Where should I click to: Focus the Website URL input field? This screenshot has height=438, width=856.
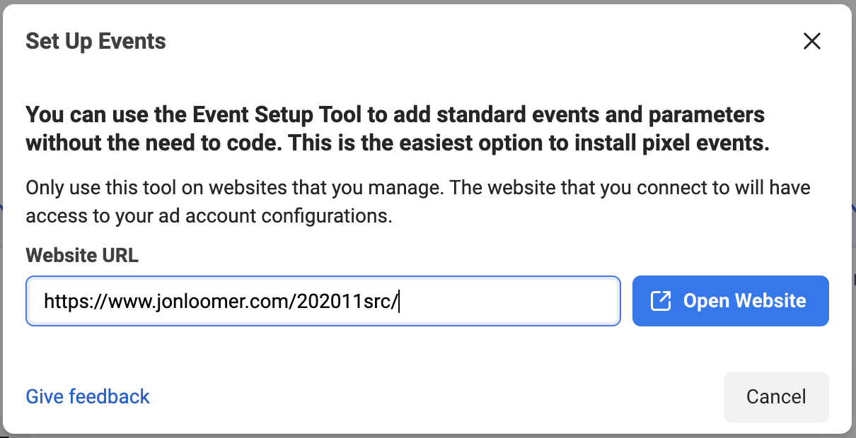(323, 301)
